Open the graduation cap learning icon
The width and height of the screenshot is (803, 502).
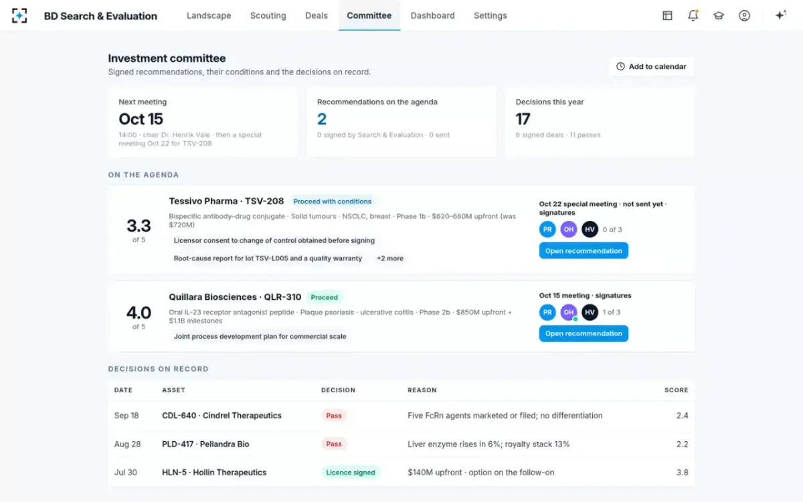[719, 15]
